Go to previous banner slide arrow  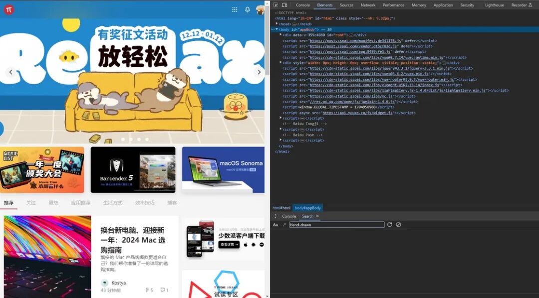click(10, 72)
